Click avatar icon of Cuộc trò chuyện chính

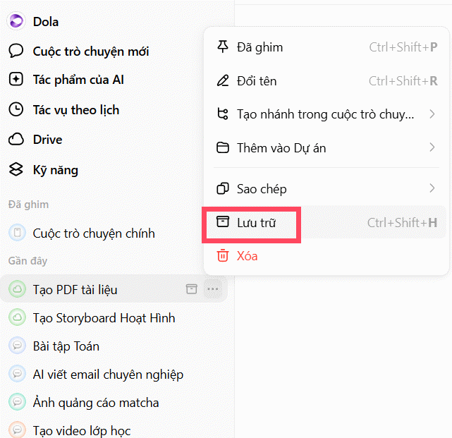(18, 233)
